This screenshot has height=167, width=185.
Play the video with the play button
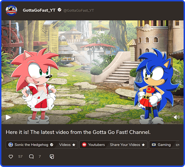point(8,117)
